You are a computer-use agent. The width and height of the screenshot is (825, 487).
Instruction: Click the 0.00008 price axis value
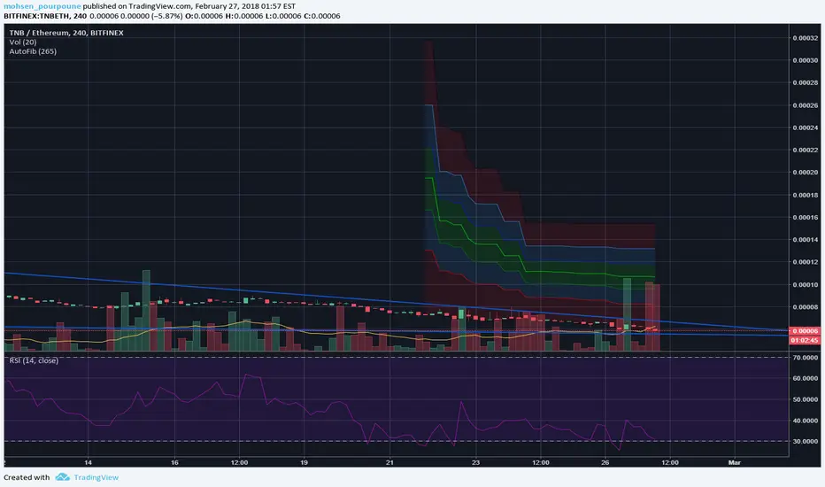(805, 307)
